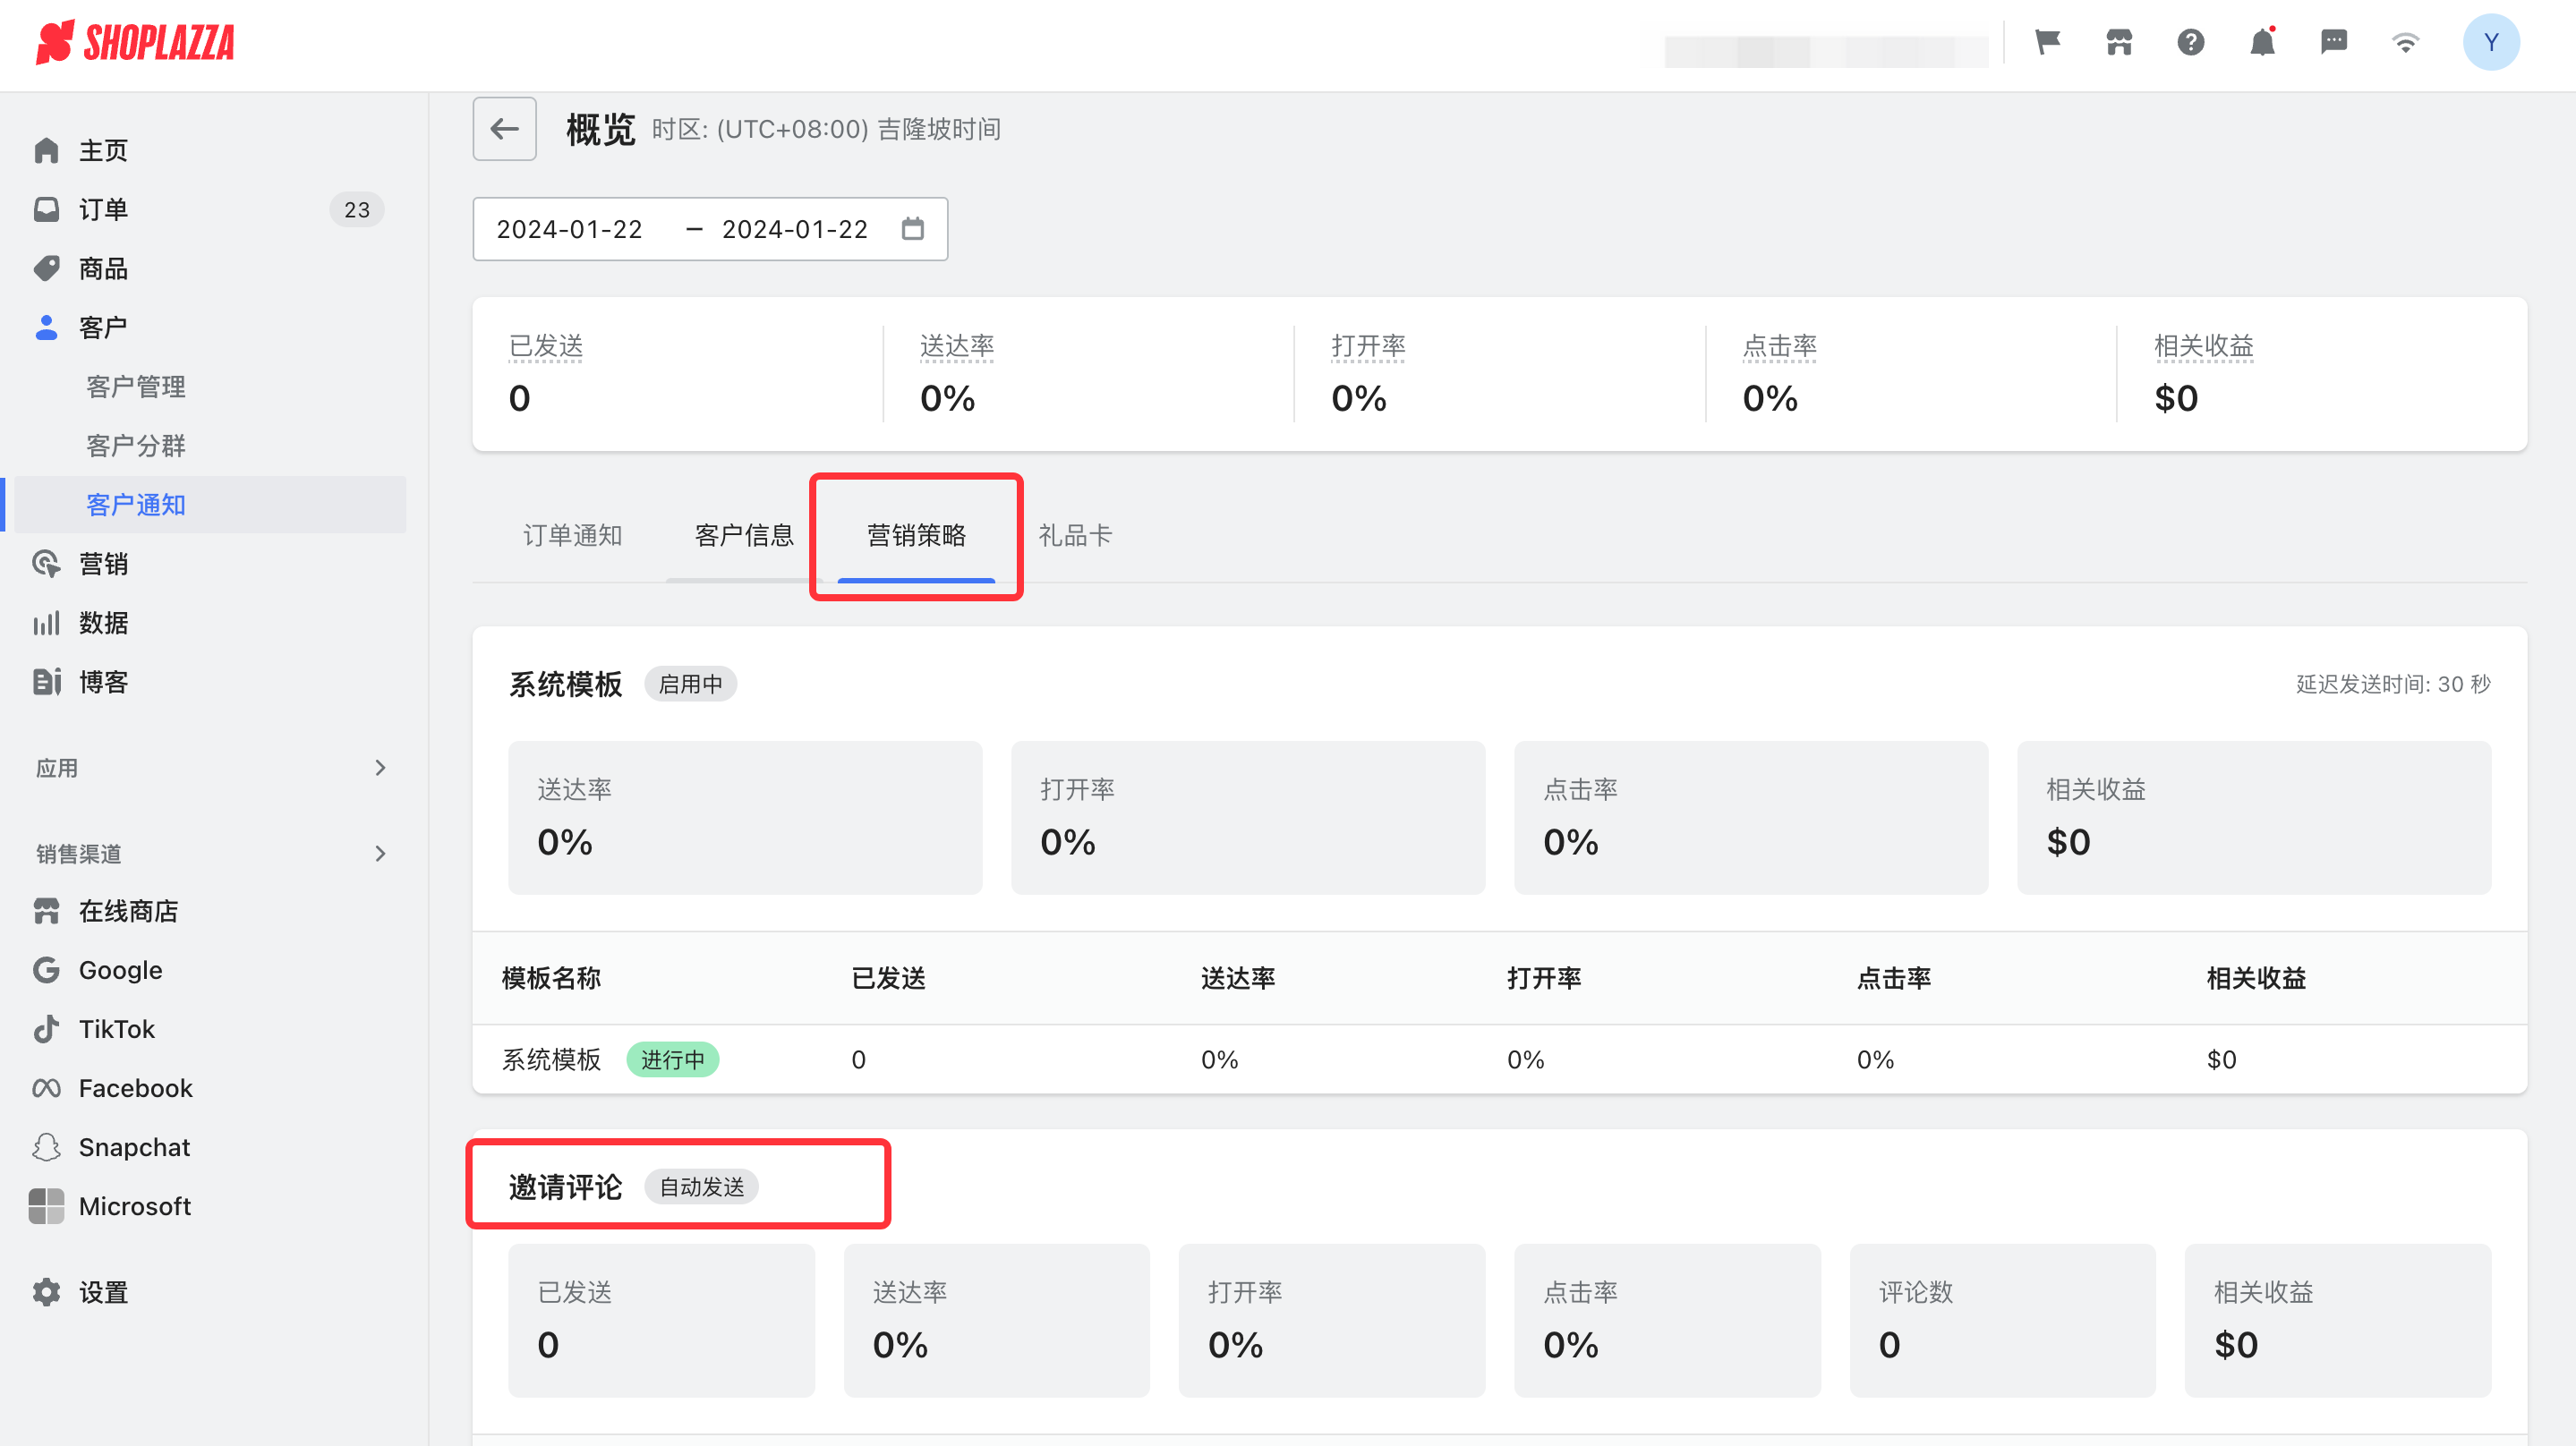This screenshot has width=2576, height=1446.
Task: Click the flag icon in the top bar
Action: point(2047,42)
